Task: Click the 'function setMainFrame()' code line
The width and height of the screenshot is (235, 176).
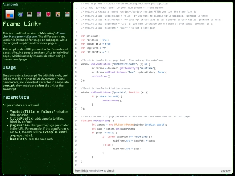Action: 97,121
